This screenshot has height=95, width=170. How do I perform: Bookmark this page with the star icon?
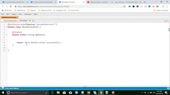124,6
